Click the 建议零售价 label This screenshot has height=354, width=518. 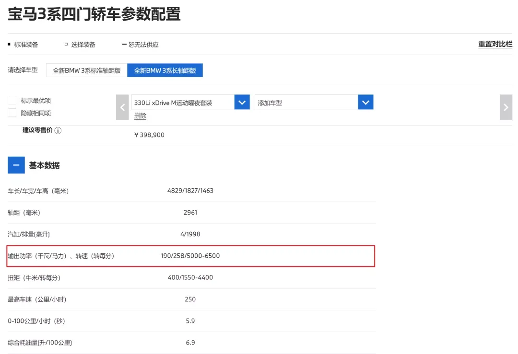click(37, 130)
